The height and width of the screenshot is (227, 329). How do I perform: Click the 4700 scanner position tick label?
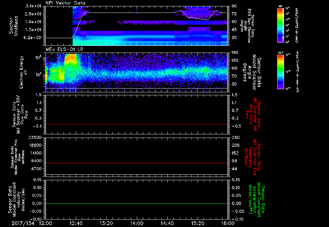point(37,169)
